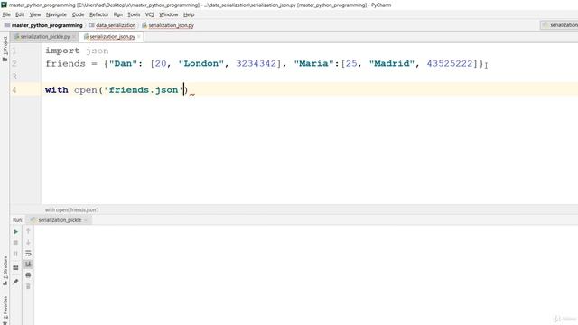
Task: Click the number 43525222 on line 2
Action: (450, 63)
